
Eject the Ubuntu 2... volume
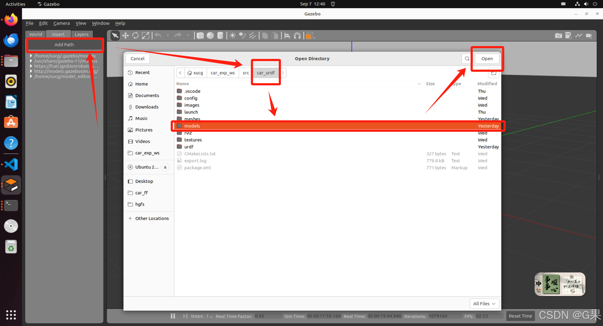(165, 167)
